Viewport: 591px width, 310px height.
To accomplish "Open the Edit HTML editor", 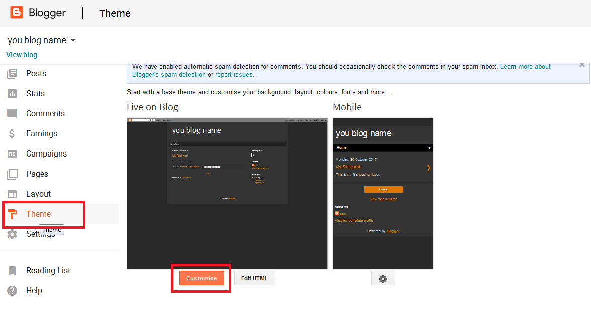I will point(254,278).
